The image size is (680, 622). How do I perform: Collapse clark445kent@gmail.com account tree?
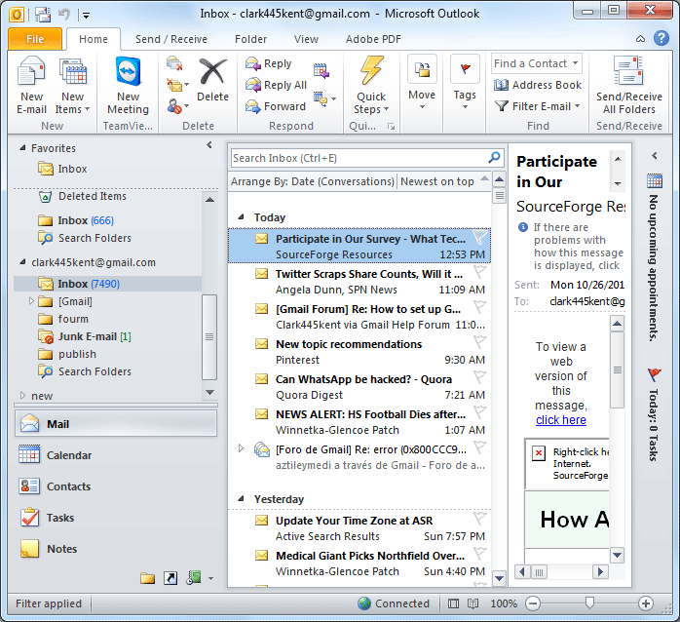[22, 262]
